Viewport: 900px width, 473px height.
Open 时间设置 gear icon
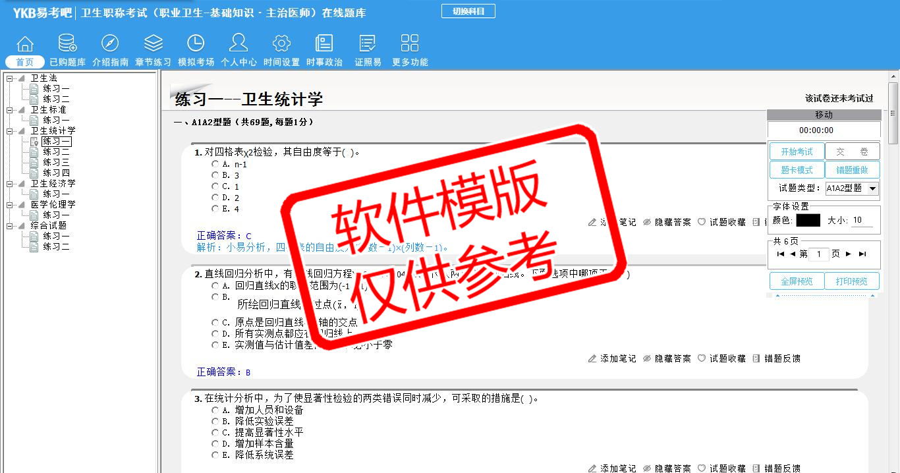coord(281,44)
